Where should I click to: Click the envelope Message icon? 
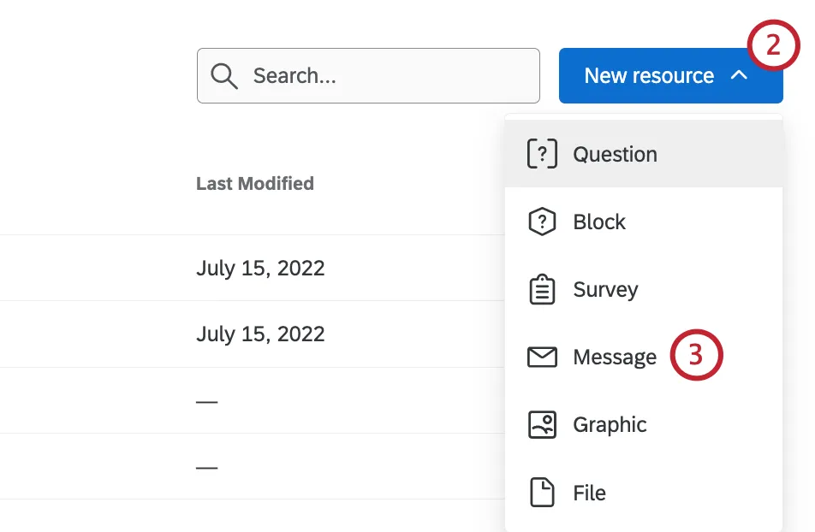point(541,357)
